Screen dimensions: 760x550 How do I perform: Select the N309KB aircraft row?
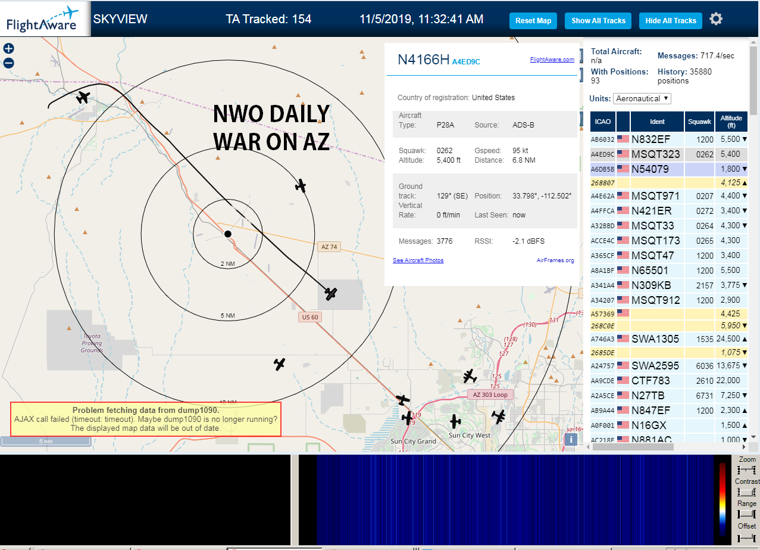click(x=668, y=285)
